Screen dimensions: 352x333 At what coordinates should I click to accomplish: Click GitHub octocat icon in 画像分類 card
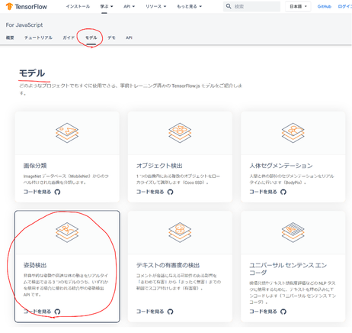[x=57, y=192]
